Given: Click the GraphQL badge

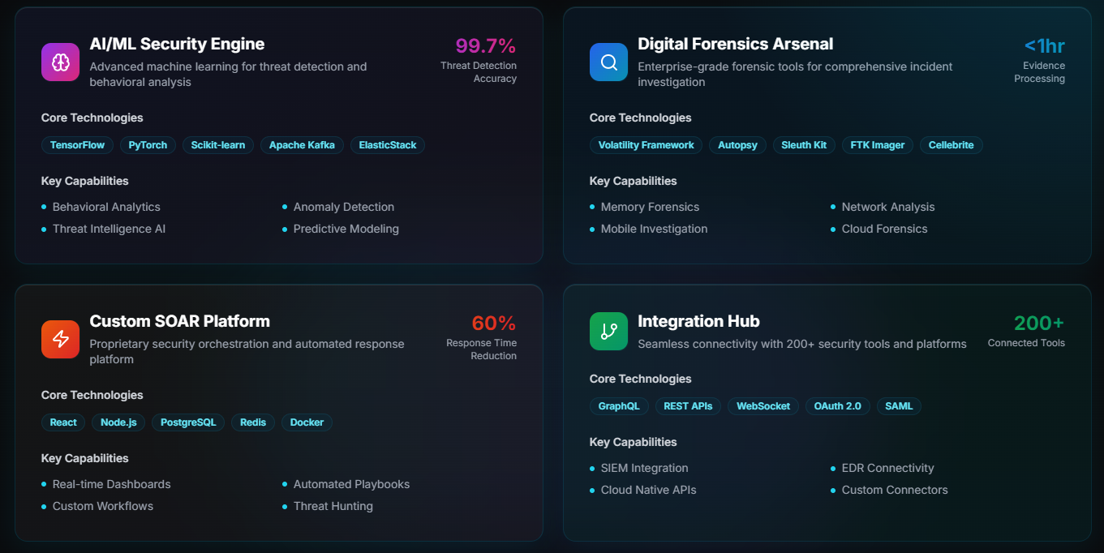Looking at the screenshot, I should (619, 405).
